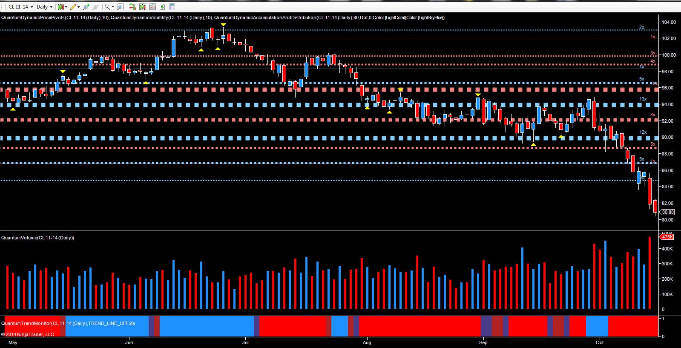Click the QuantumTrendMonitor panel label
Image resolution: width=681 pixels, height=348 pixels.
(x=68, y=323)
